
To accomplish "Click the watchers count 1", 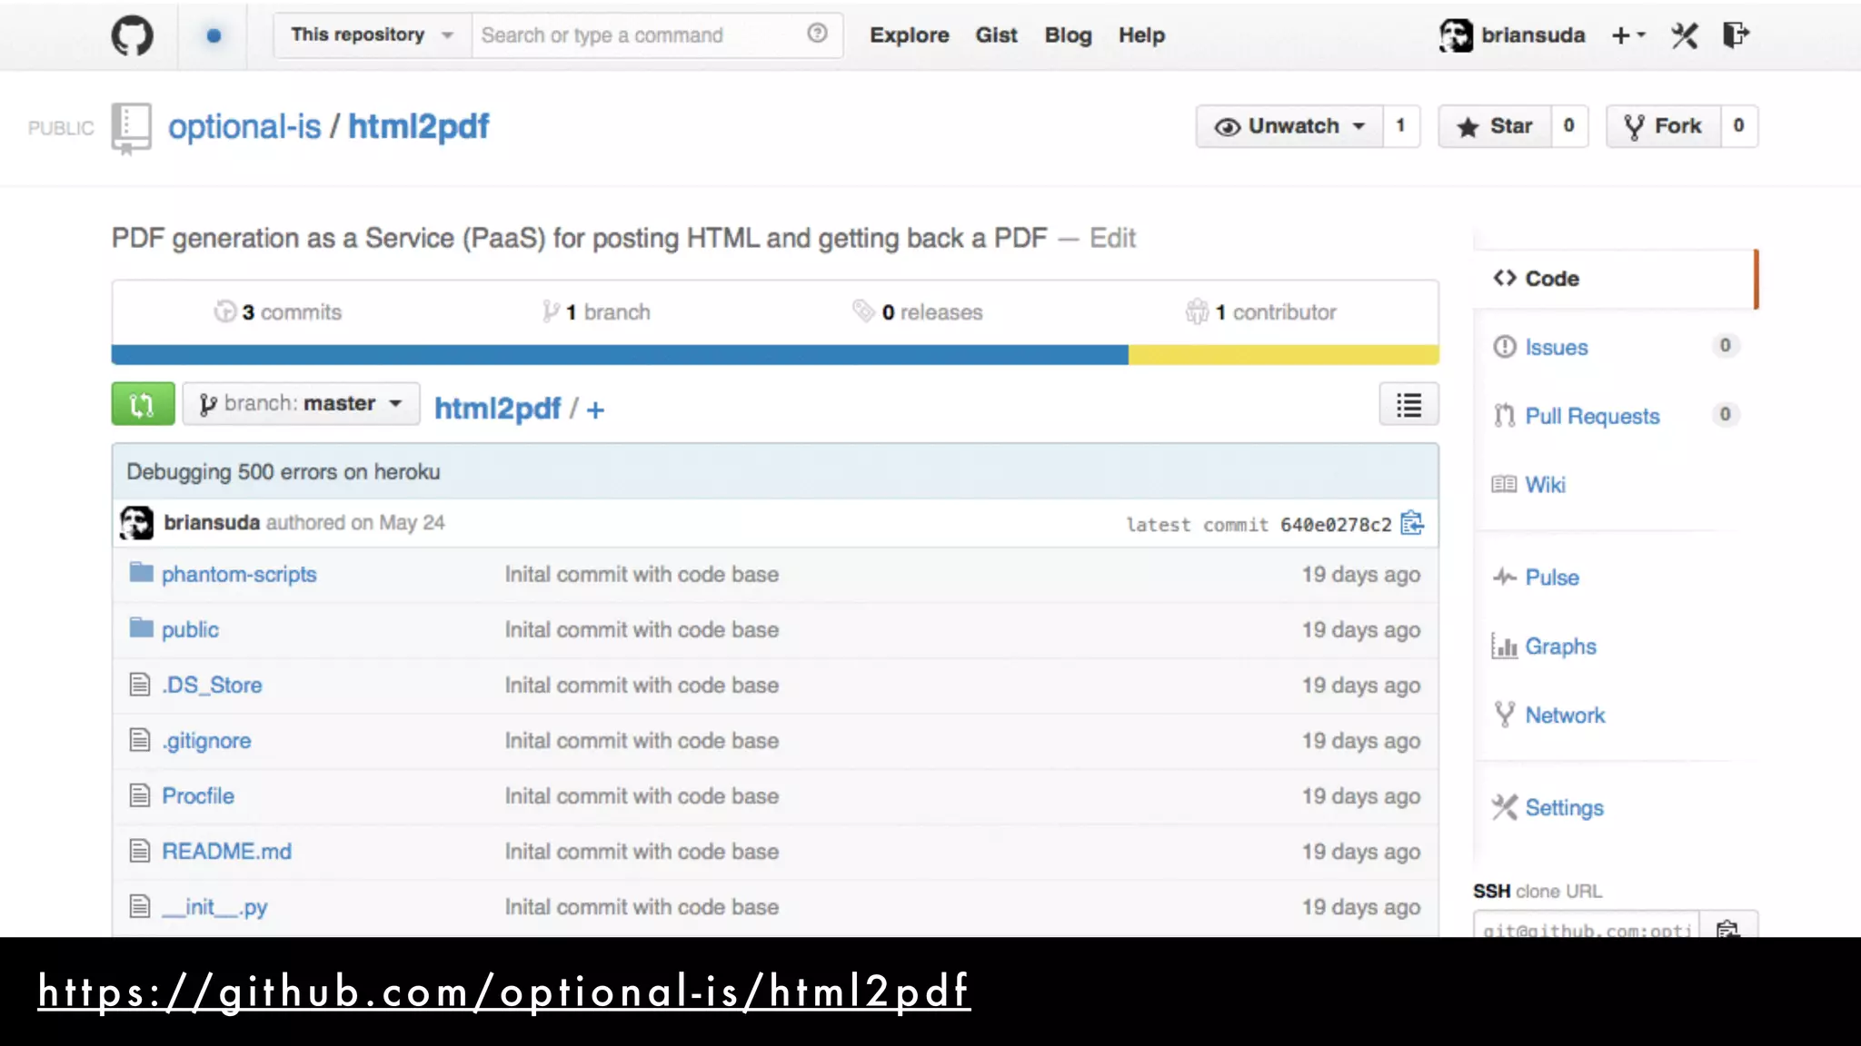I will tap(1401, 126).
